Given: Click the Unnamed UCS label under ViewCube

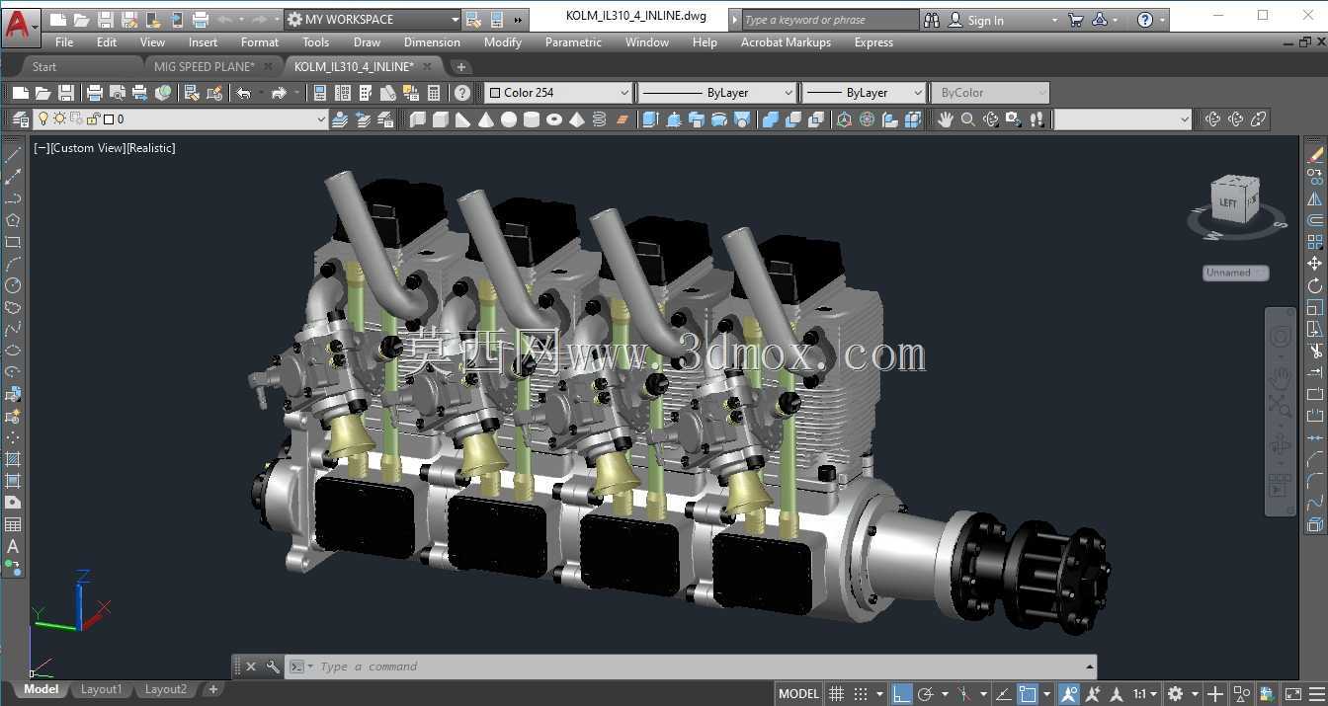Looking at the screenshot, I should (x=1236, y=273).
